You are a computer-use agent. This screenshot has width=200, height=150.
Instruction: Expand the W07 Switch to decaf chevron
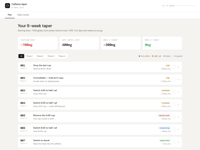[178, 142]
